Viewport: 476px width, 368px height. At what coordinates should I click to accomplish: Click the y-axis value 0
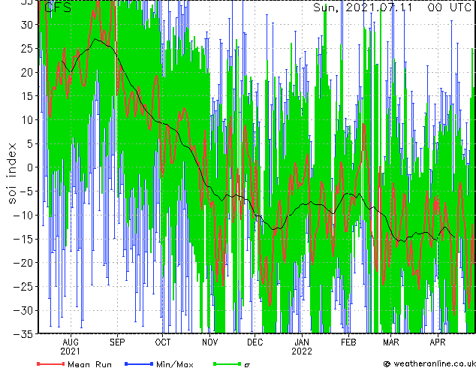30,167
